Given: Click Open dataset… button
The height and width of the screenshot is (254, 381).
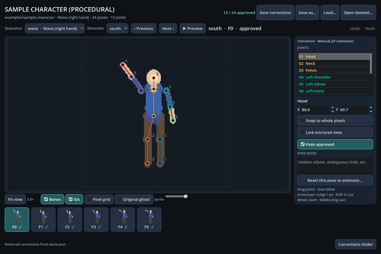Looking at the screenshot, I should coord(358,12).
